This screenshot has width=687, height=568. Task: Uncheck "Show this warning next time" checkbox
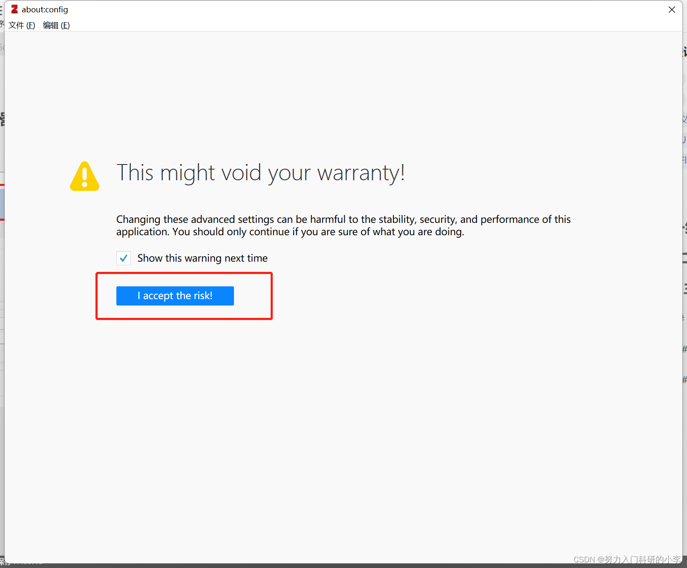pos(124,258)
